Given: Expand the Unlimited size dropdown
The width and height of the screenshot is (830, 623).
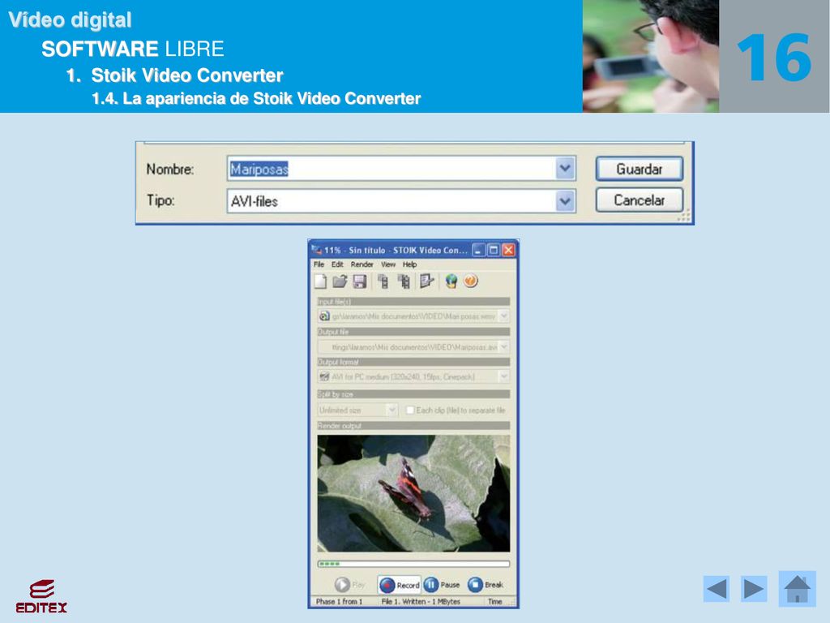Looking at the screenshot, I should [x=391, y=410].
